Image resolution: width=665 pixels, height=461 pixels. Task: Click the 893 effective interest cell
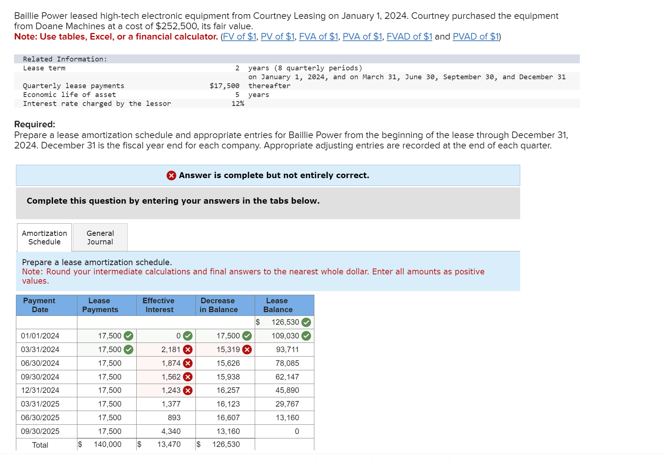[166, 418]
